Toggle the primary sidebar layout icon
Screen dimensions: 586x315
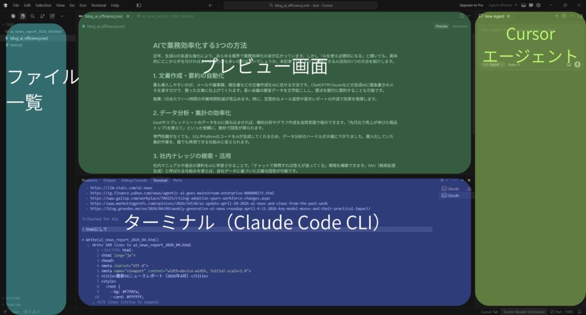click(x=138, y=5)
